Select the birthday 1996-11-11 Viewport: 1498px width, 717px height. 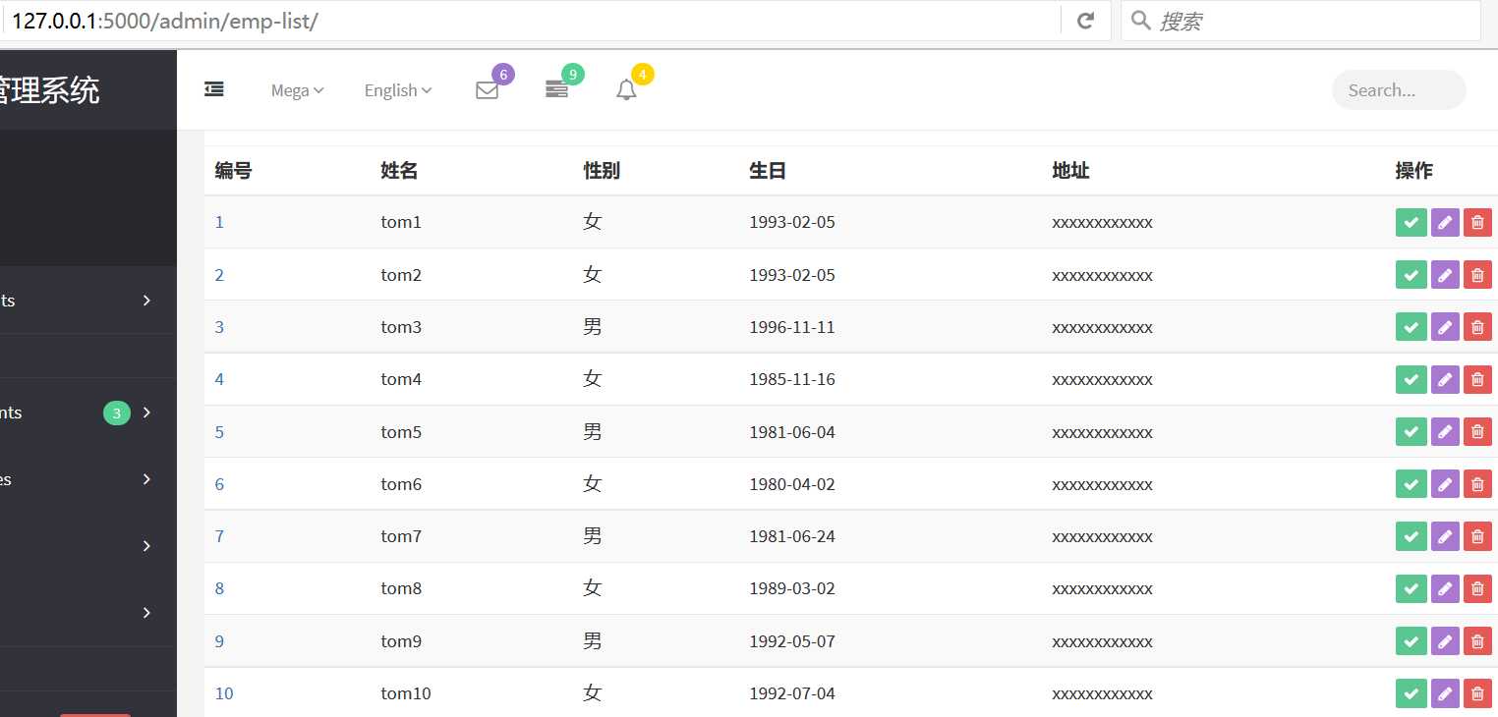792,327
